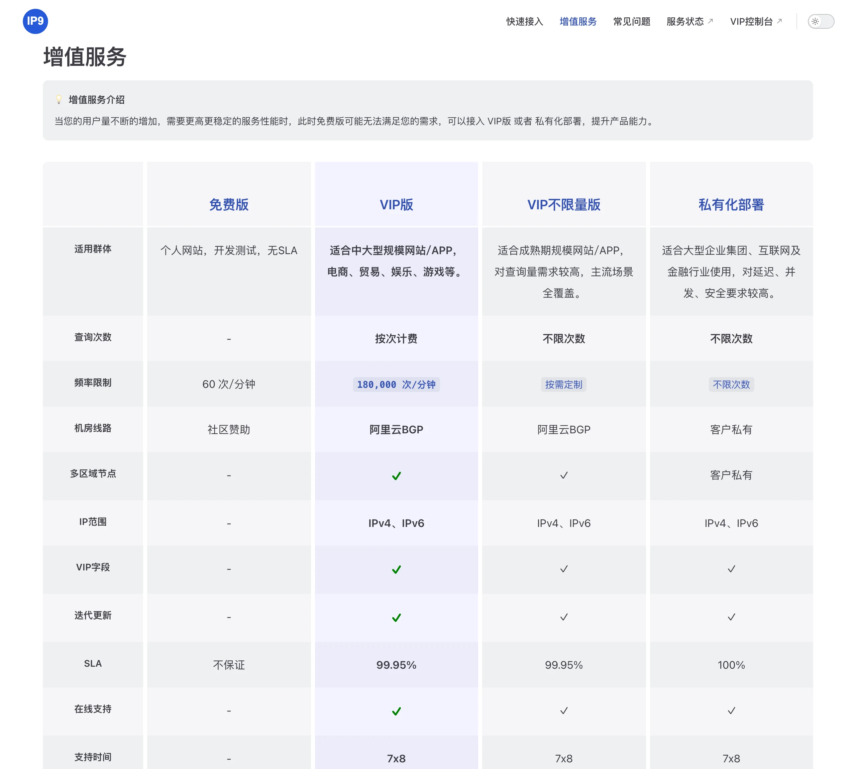Click check in VIP不限量版 VIP字段 row
The image size is (856, 769).
click(564, 569)
